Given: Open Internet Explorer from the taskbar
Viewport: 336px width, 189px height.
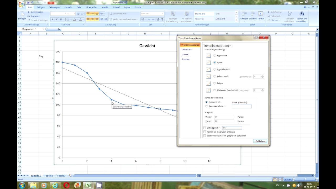Looking at the screenshot, I should (55, 185).
